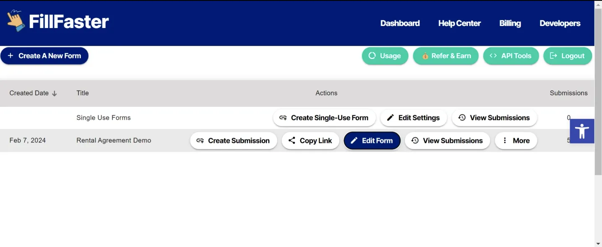The height and width of the screenshot is (247, 602).
Task: Open the accessibility widget icon
Action: pos(582,131)
